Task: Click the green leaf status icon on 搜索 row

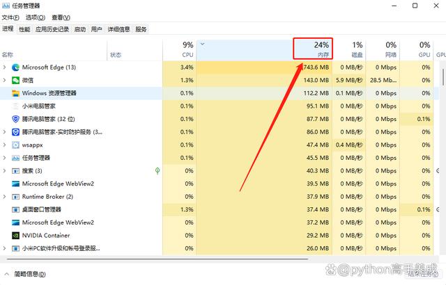Action: click(157, 171)
